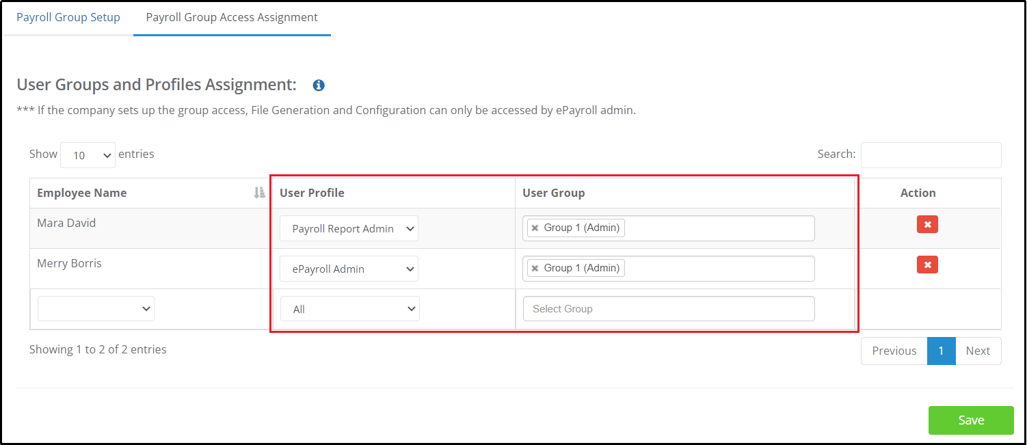Click the User Groups and Profiles Assignment heading
Screen dimensions: 1027x445
click(x=157, y=85)
